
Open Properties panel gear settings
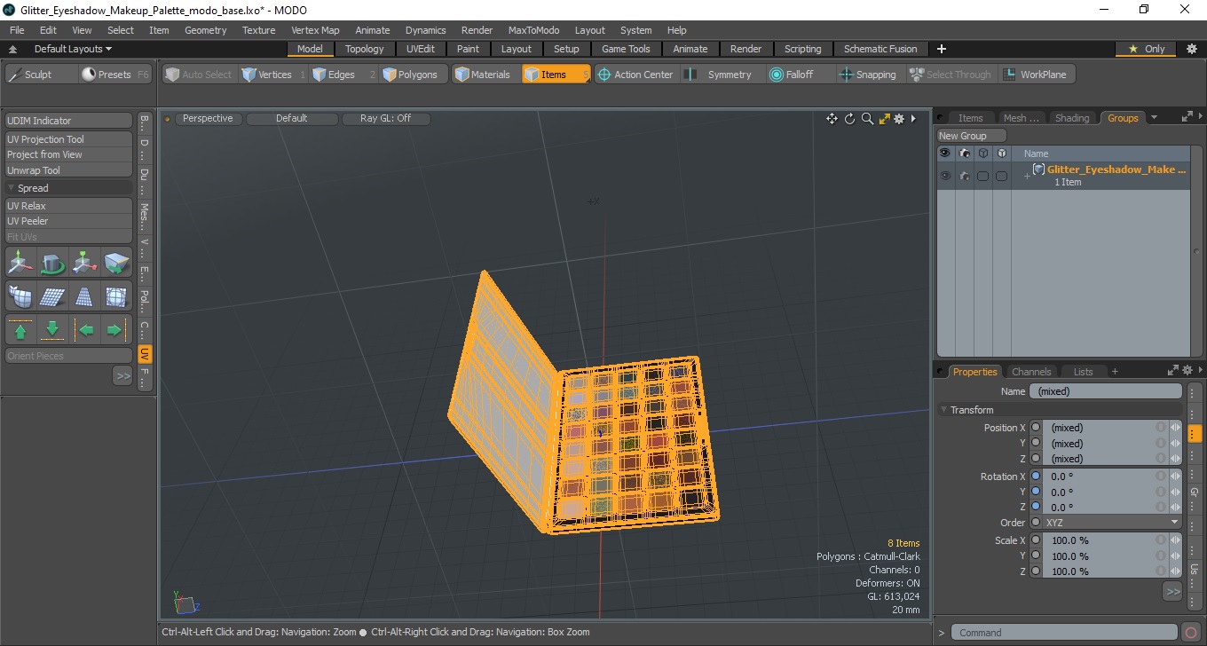coord(1187,369)
